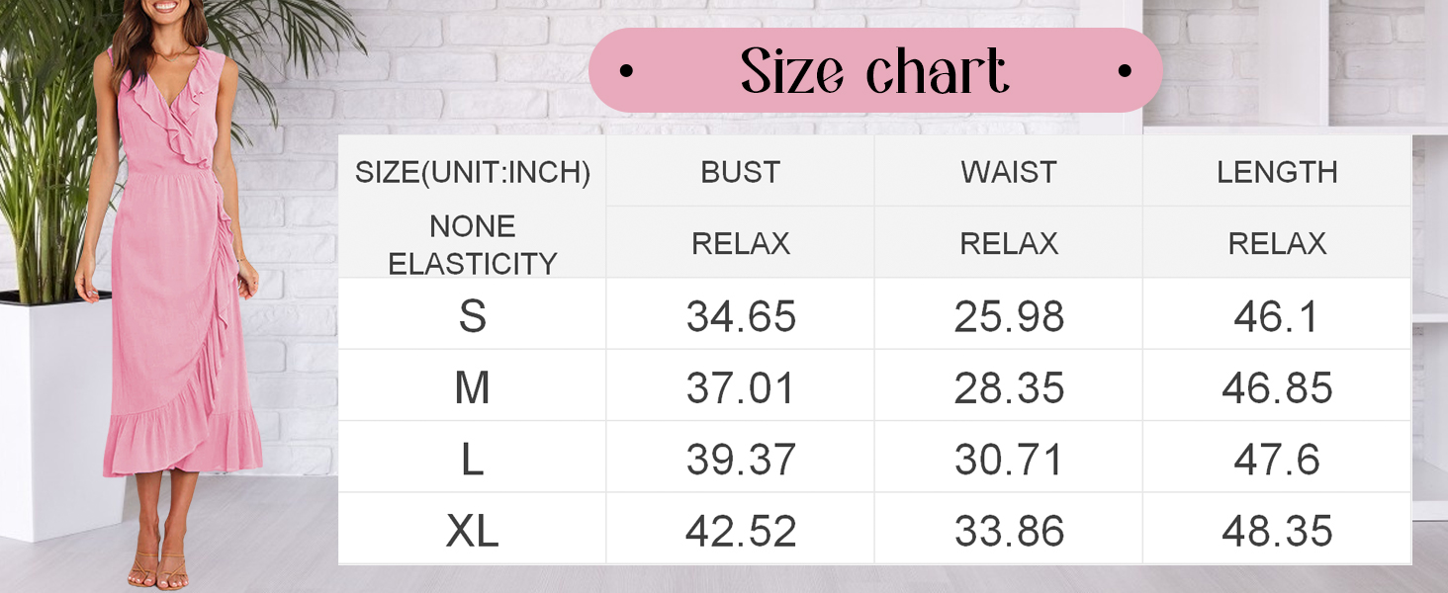This screenshot has height=593, width=1448.
Task: Select the size XL row label
Action: click(x=473, y=531)
